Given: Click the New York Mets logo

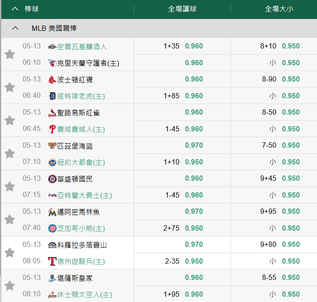Looking at the screenshot, I should pos(52,162).
